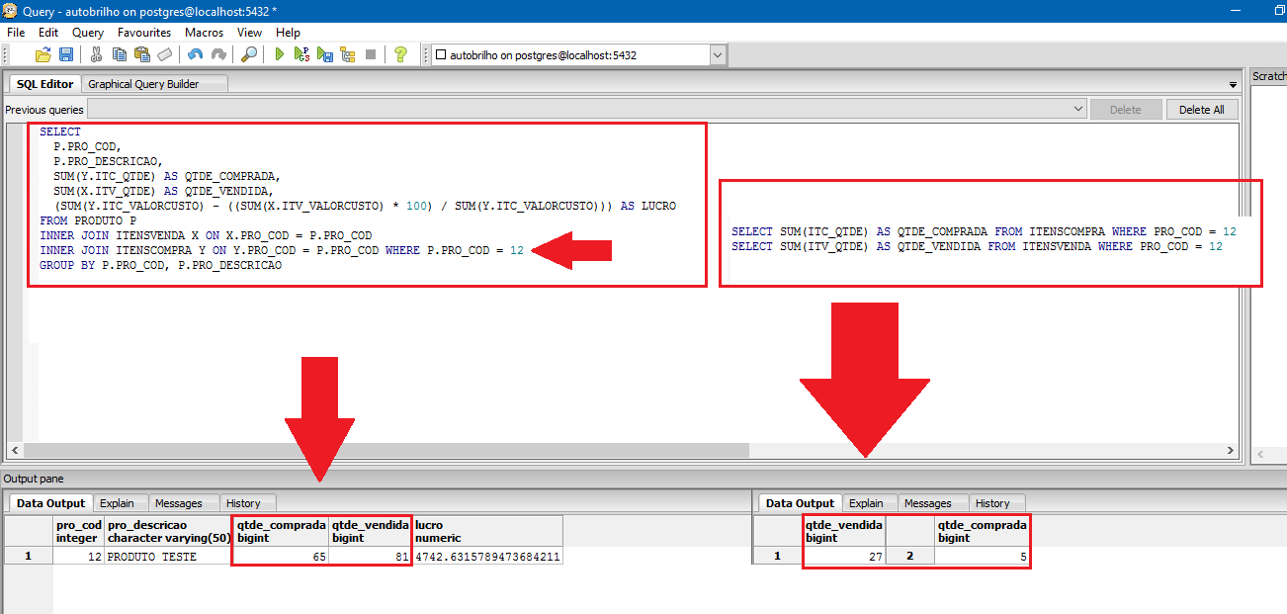Click the SELECT SUM(ITC_QTDE) query line
1287x614 pixels.
(984, 230)
